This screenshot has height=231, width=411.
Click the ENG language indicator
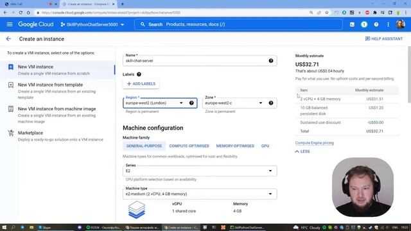point(395,227)
